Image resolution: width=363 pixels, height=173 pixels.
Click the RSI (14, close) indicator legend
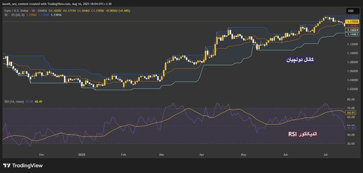[x=14, y=101]
